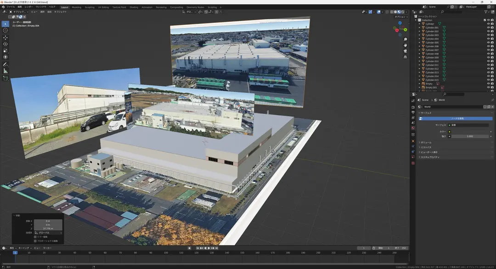Open the Tool properties tab icon
This screenshot has width=496, height=269.
[x=413, y=101]
